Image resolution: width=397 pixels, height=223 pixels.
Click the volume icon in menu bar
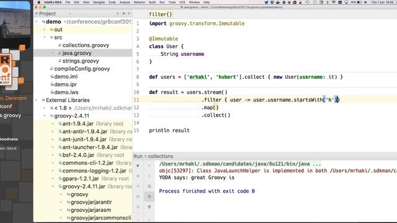[x=365, y=2]
